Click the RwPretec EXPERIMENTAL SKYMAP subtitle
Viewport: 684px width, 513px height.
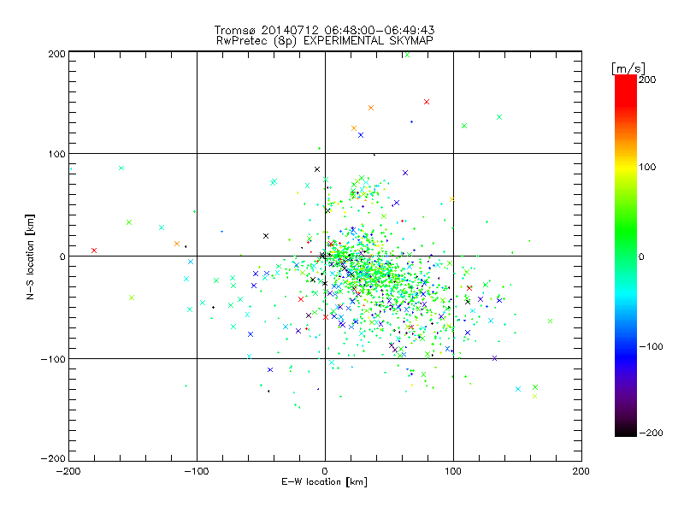325,40
